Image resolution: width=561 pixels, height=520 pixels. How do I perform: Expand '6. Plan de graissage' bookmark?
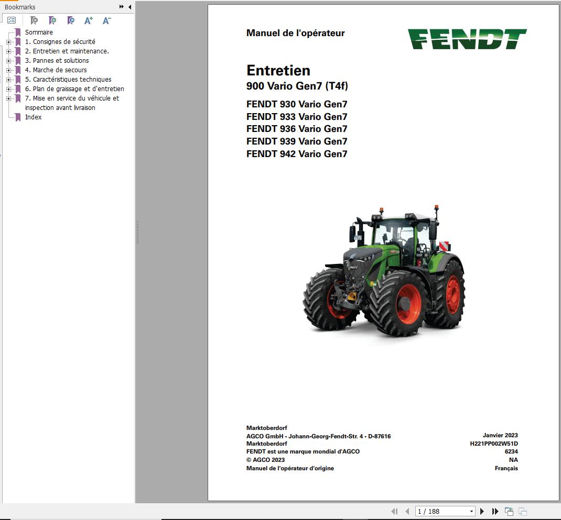8,89
